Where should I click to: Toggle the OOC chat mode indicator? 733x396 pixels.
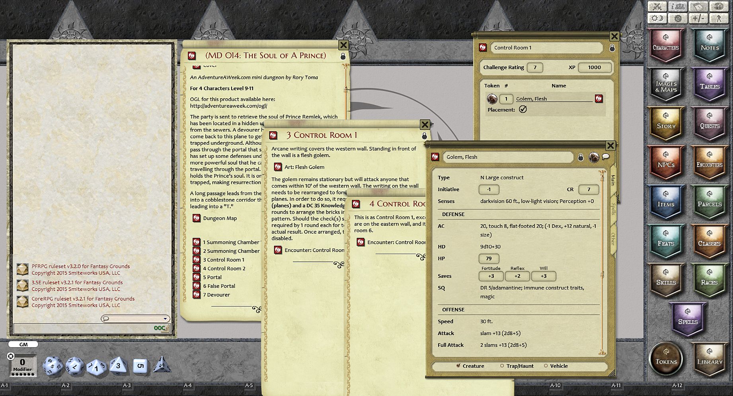click(160, 328)
